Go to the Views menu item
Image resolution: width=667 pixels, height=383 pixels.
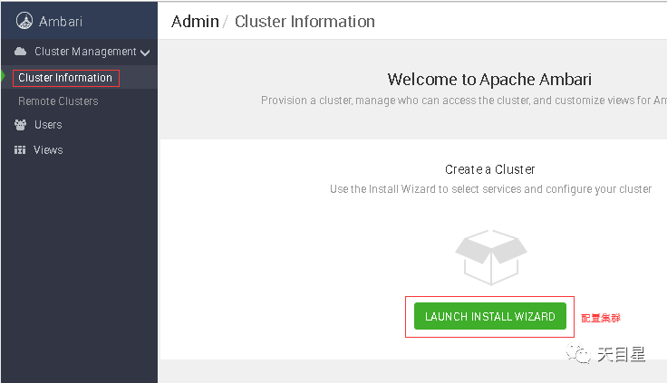[48, 149]
